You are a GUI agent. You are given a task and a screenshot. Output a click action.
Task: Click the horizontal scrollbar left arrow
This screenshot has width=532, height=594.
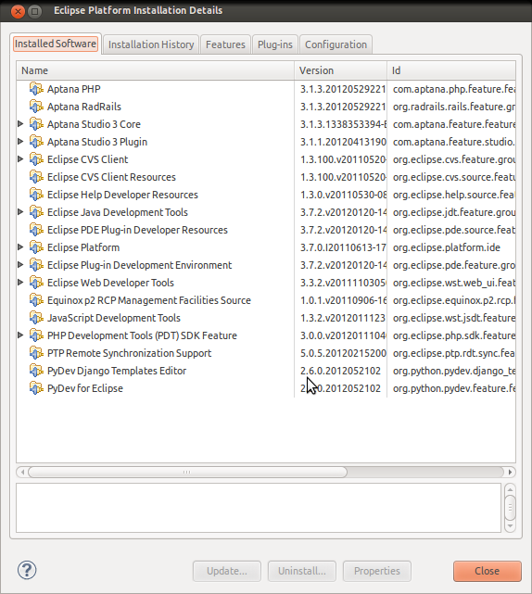click(22, 472)
